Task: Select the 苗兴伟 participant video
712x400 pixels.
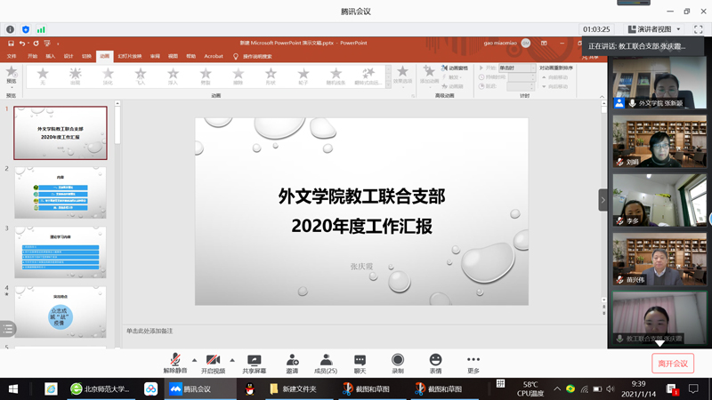Action: coord(659,260)
